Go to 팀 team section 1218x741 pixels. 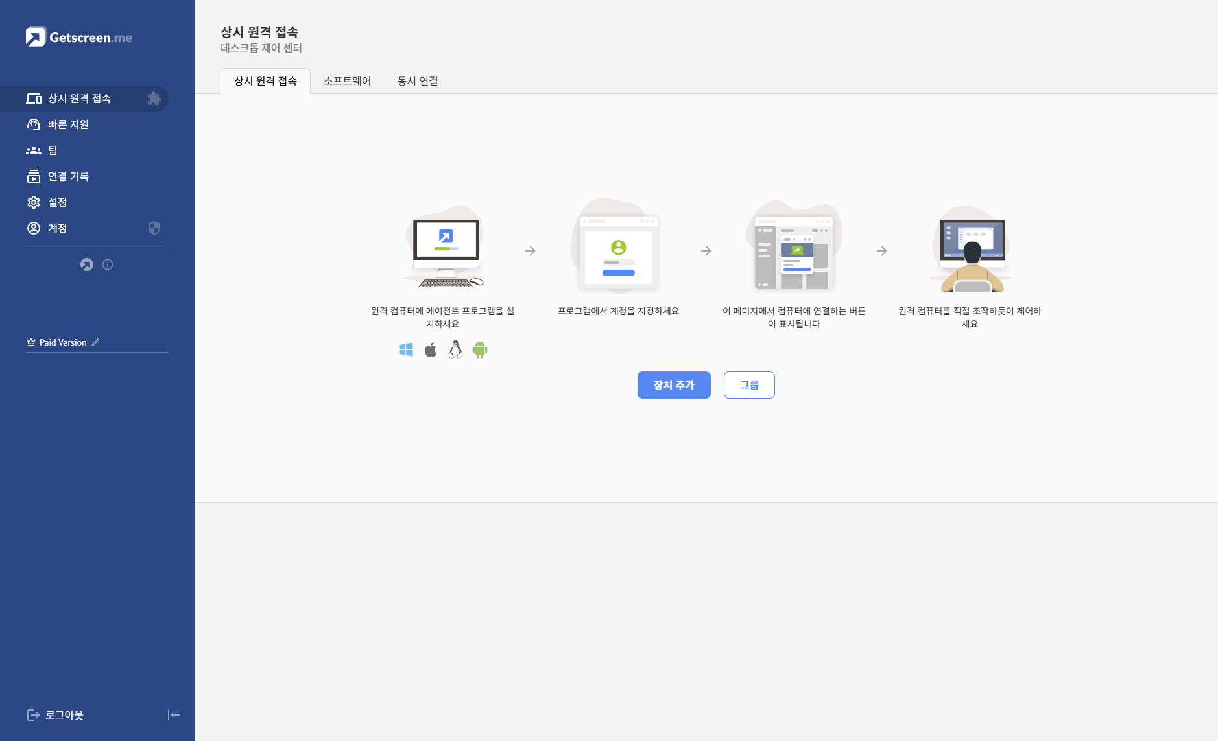click(53, 150)
